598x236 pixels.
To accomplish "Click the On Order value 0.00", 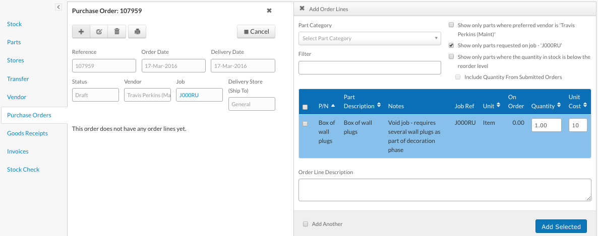I will click(x=517, y=123).
